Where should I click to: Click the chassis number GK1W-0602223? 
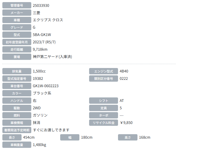tap(46, 86)
